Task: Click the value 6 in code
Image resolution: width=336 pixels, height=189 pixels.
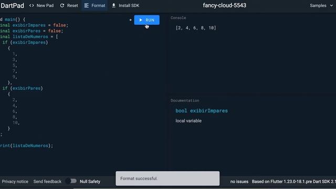Action: click(14, 111)
